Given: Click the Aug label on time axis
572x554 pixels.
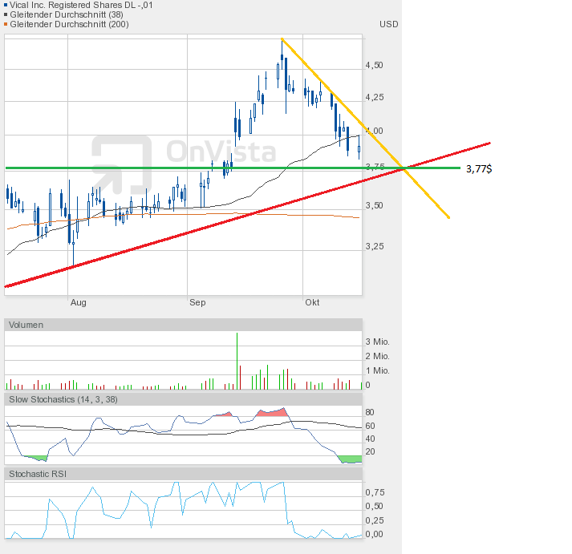Looking at the screenshot, I should tap(79, 302).
